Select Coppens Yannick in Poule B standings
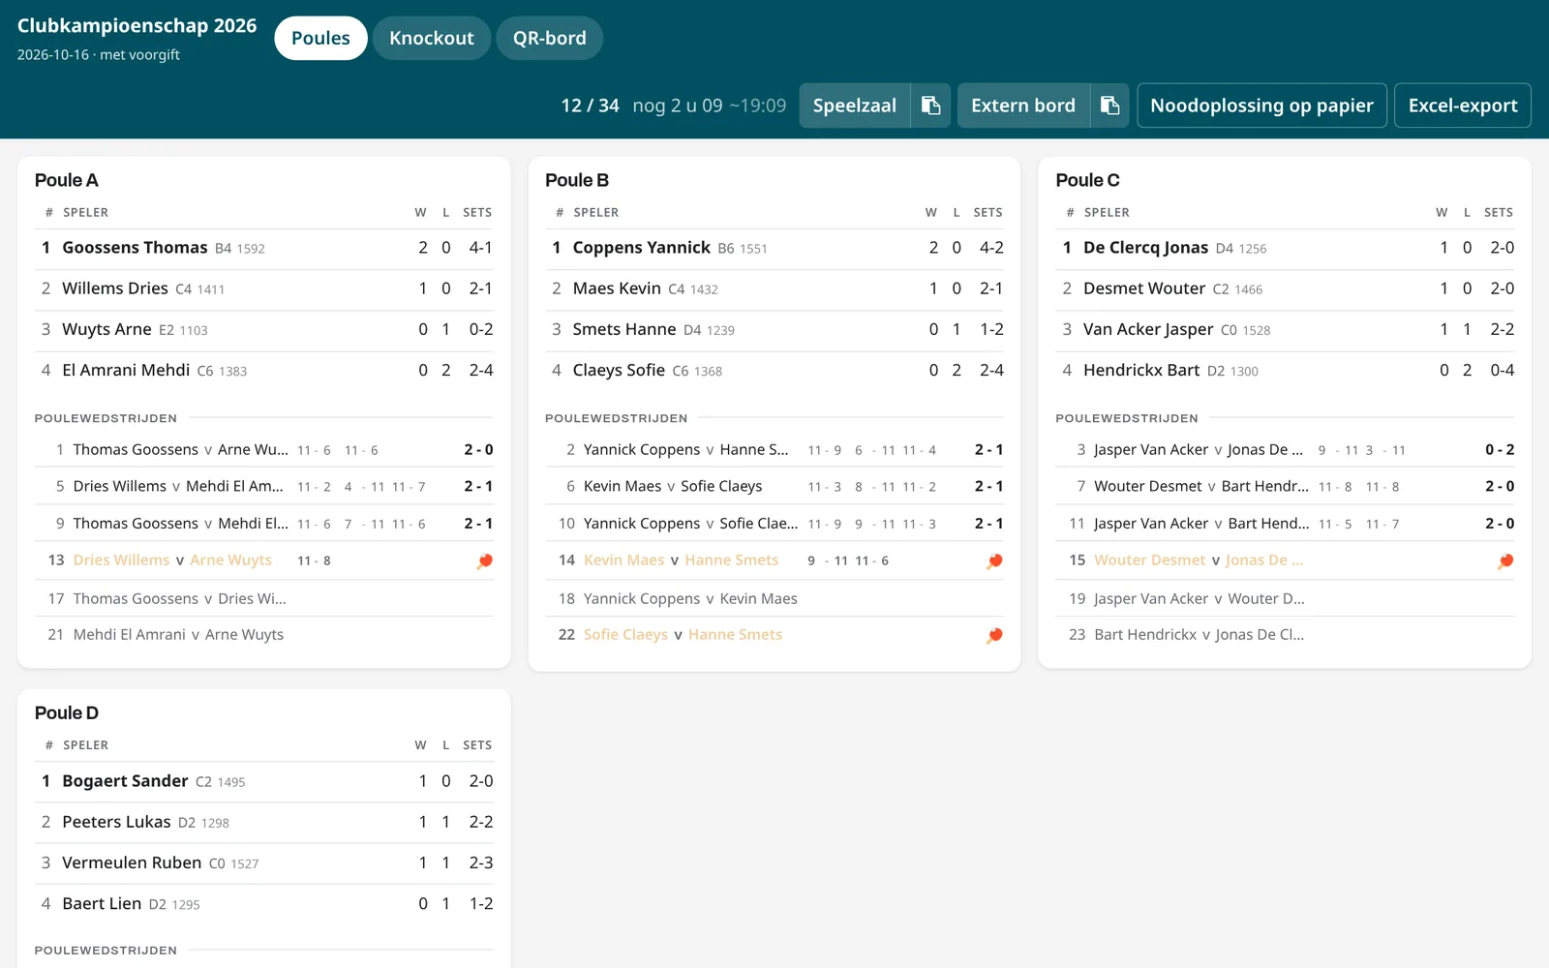Image resolution: width=1549 pixels, height=968 pixels. click(774, 248)
